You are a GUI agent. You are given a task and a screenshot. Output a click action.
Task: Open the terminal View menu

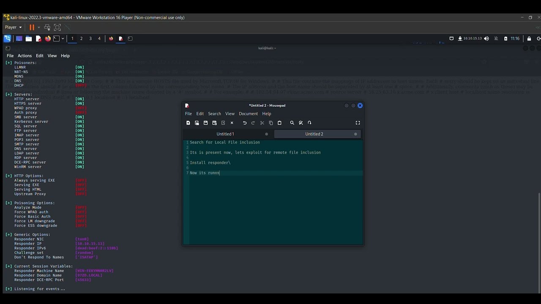click(52, 56)
